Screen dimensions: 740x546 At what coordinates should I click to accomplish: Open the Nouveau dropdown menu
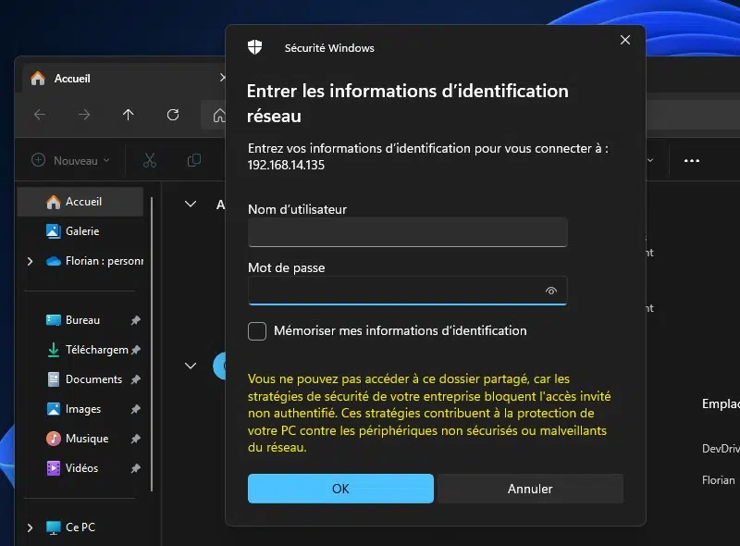pos(70,160)
